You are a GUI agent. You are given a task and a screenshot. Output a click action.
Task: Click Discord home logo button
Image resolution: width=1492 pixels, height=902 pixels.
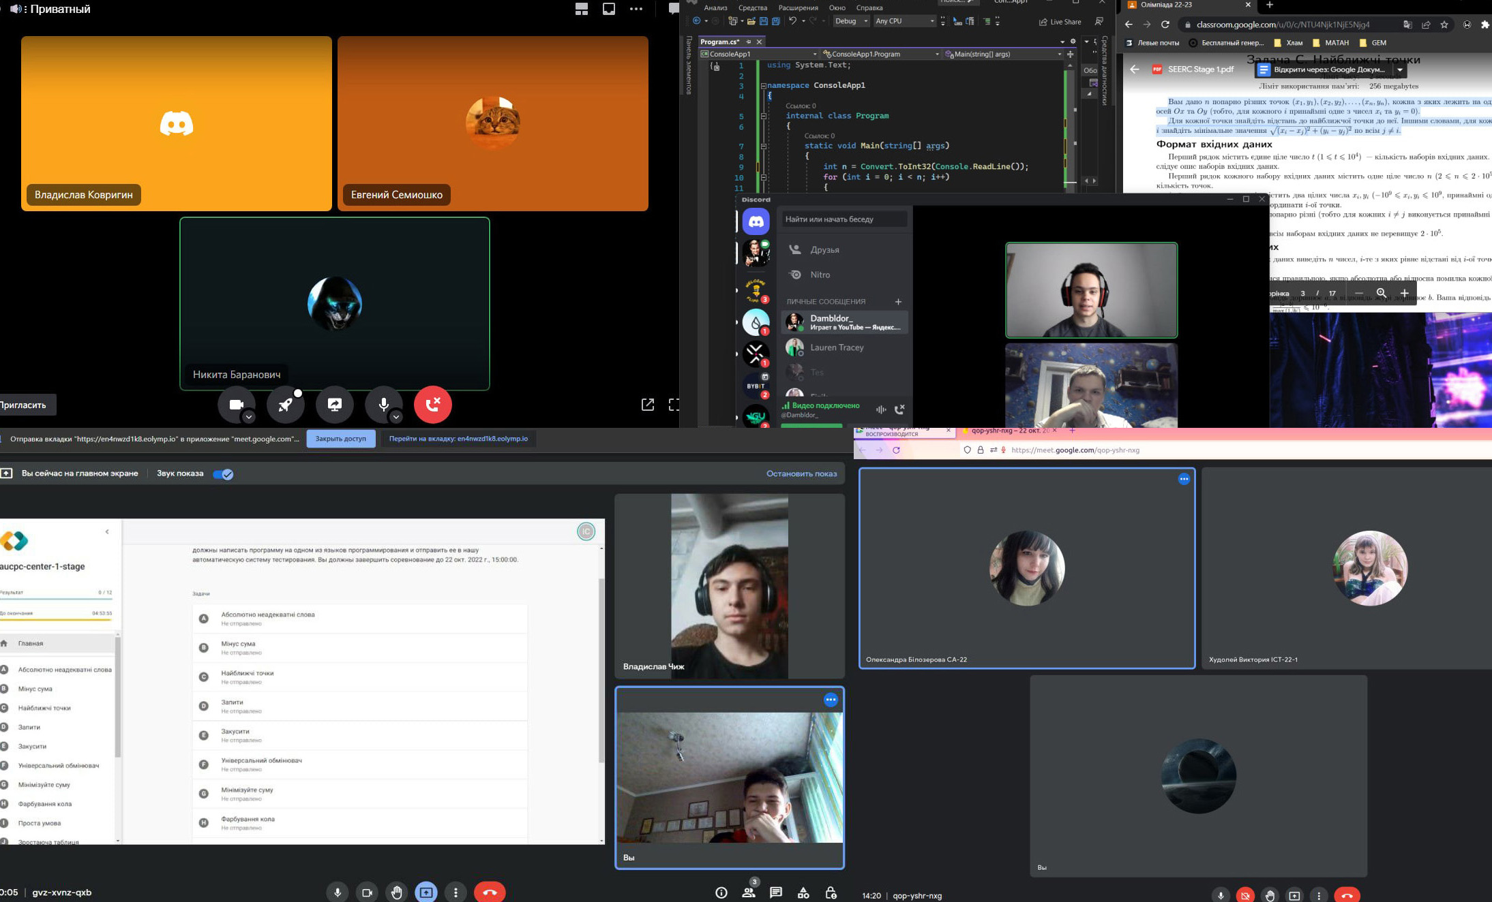(756, 221)
